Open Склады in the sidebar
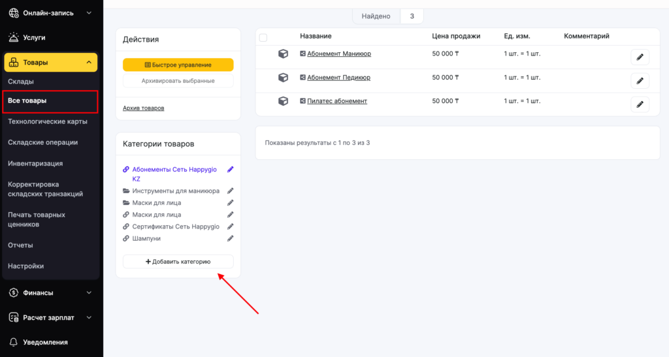Image resolution: width=669 pixels, height=357 pixels. point(21,82)
